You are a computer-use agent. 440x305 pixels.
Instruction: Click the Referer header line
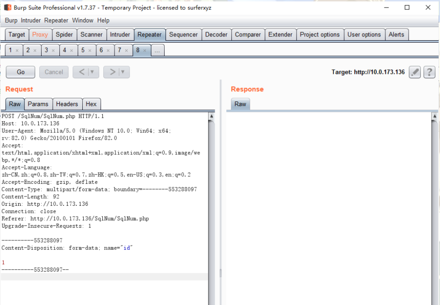75,219
